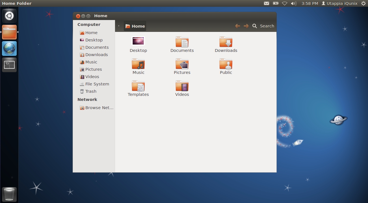Click the Home path bar button
Screen dimensions: 368x203
click(135, 26)
